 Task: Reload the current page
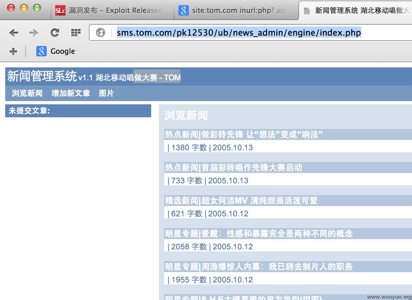pos(55,32)
